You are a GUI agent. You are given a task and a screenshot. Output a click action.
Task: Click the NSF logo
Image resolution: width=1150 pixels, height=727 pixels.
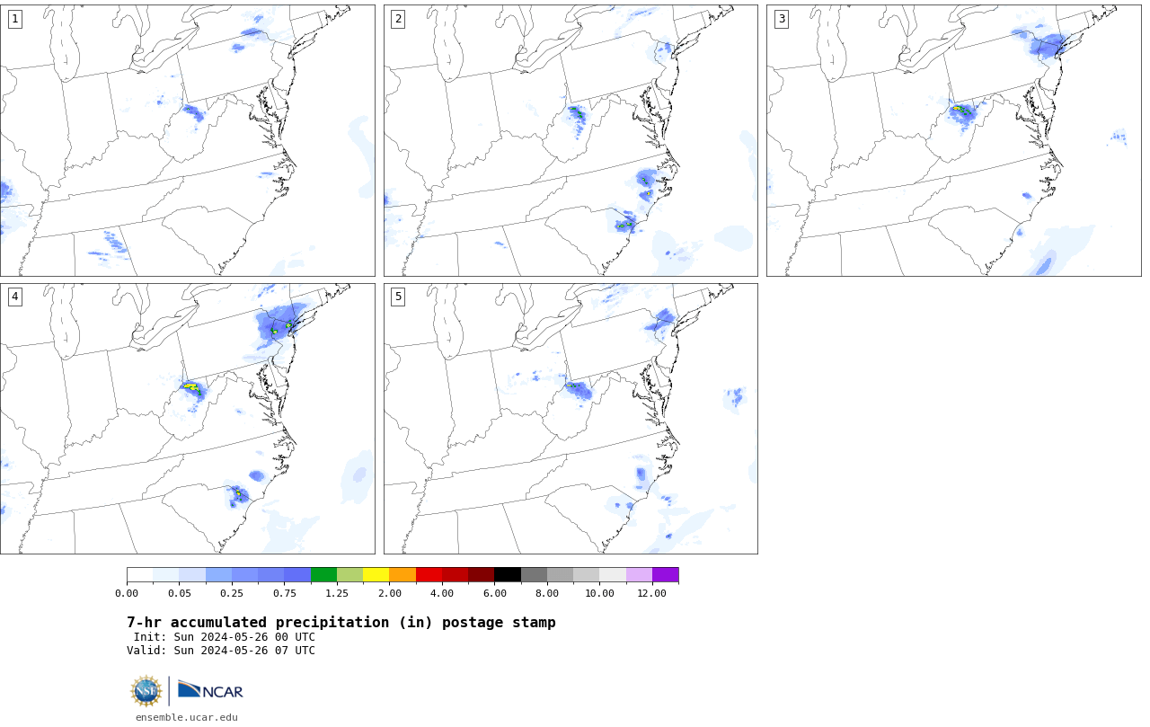[146, 691]
